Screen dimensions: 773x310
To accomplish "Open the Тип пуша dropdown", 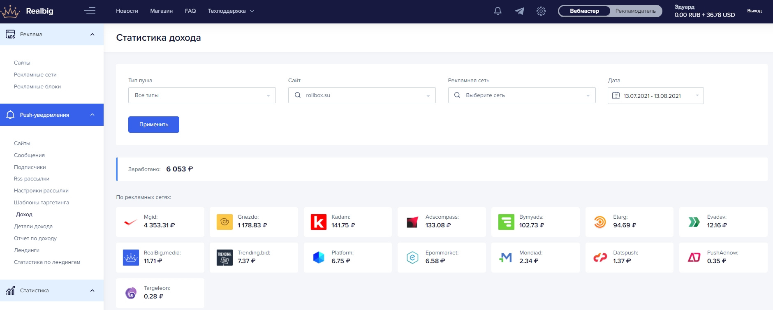I will point(202,95).
